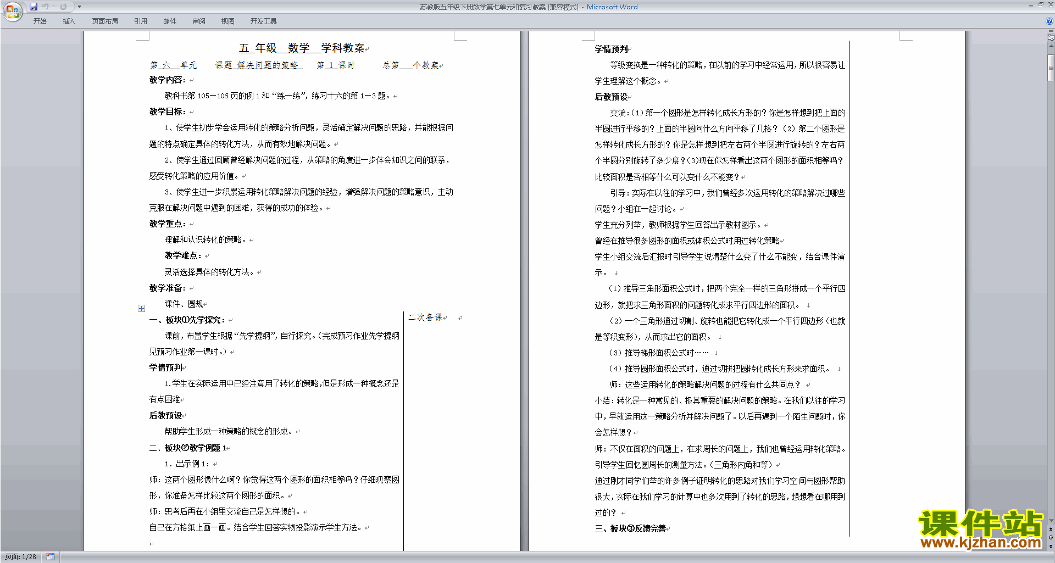
Task: Click the underlined text 解决问题的策略
Action: coord(268,65)
